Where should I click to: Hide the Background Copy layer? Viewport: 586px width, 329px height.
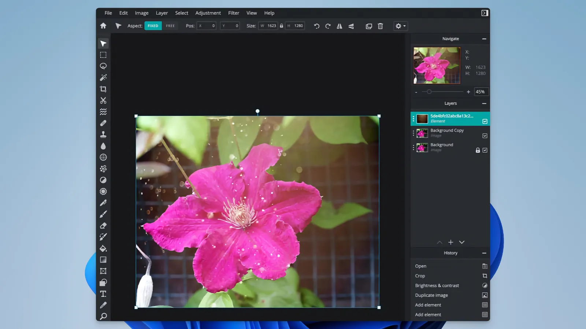[x=485, y=136]
